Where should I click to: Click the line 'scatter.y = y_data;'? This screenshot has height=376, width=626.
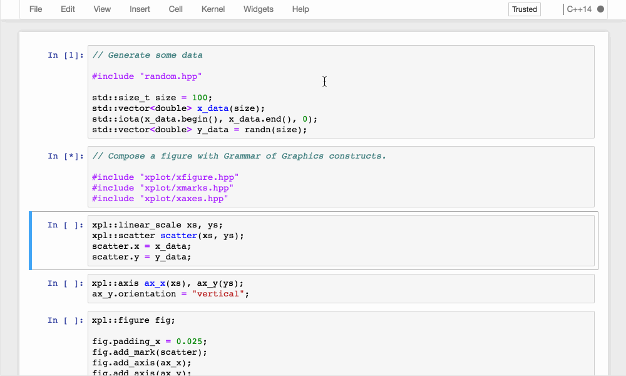coord(141,257)
